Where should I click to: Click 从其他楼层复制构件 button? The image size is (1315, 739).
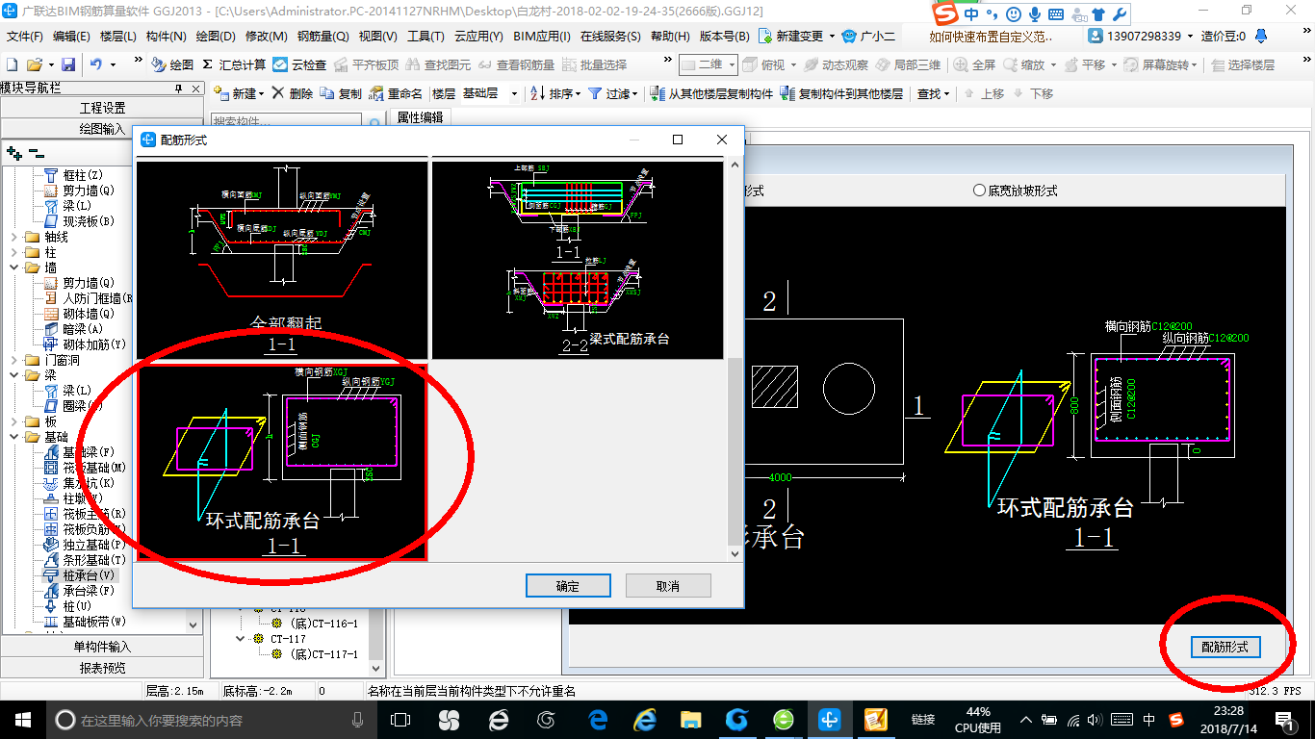(x=711, y=93)
